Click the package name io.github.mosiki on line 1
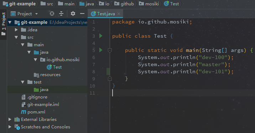 163,22
